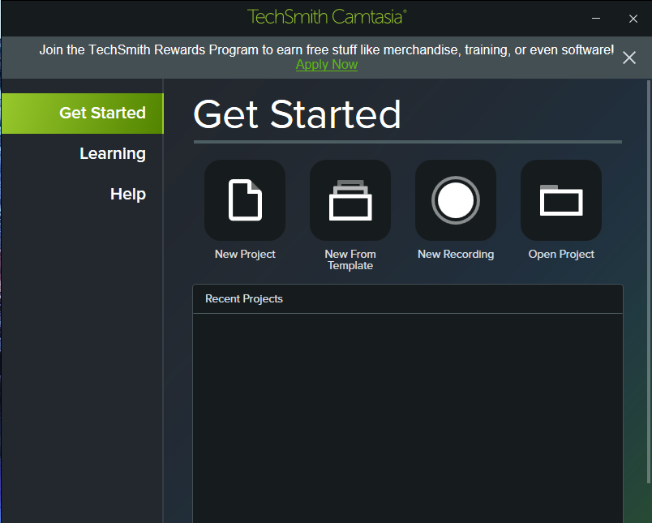Open the Help sidebar tab
This screenshot has width=652, height=523.
(x=127, y=195)
